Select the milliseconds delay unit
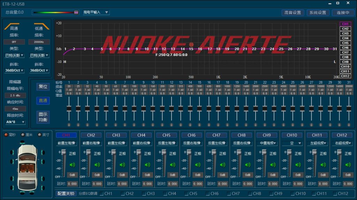Viewport: 357px width, 200px height. (x=6, y=135)
